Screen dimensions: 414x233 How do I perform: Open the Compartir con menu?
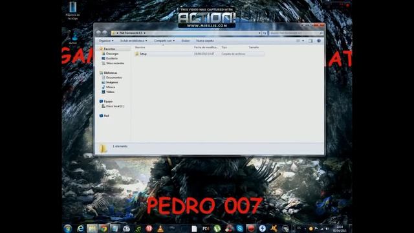[x=164, y=41]
